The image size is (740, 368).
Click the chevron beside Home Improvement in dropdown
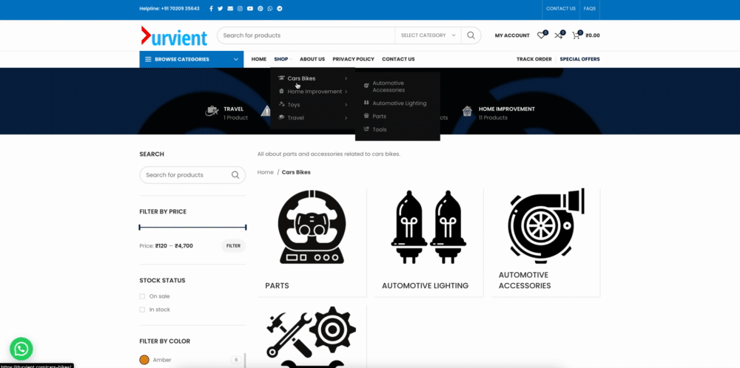point(346,92)
